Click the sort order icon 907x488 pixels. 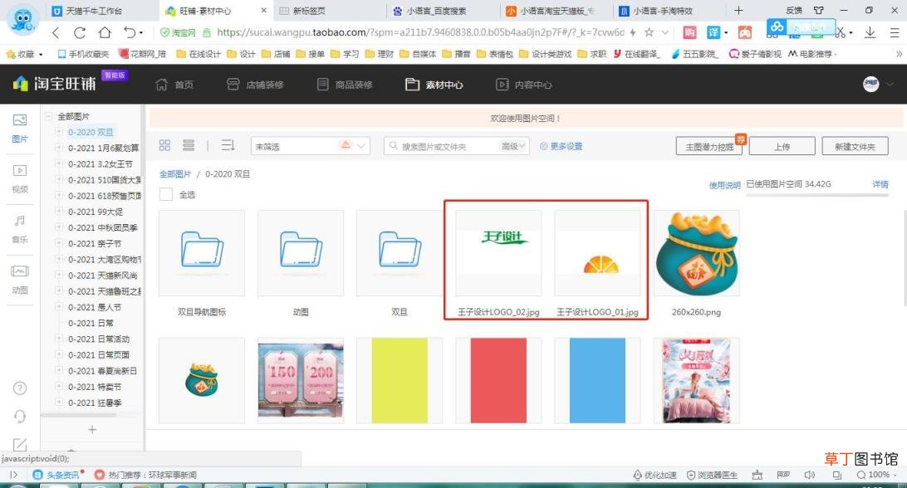click(228, 146)
